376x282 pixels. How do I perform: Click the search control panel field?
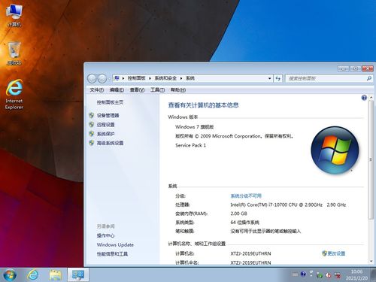click(326, 78)
